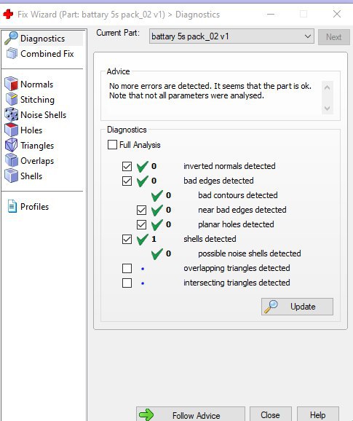Viewport: 353px width, 421px height.
Task: Uncheck planar holes detected checkbox
Action: [141, 224]
